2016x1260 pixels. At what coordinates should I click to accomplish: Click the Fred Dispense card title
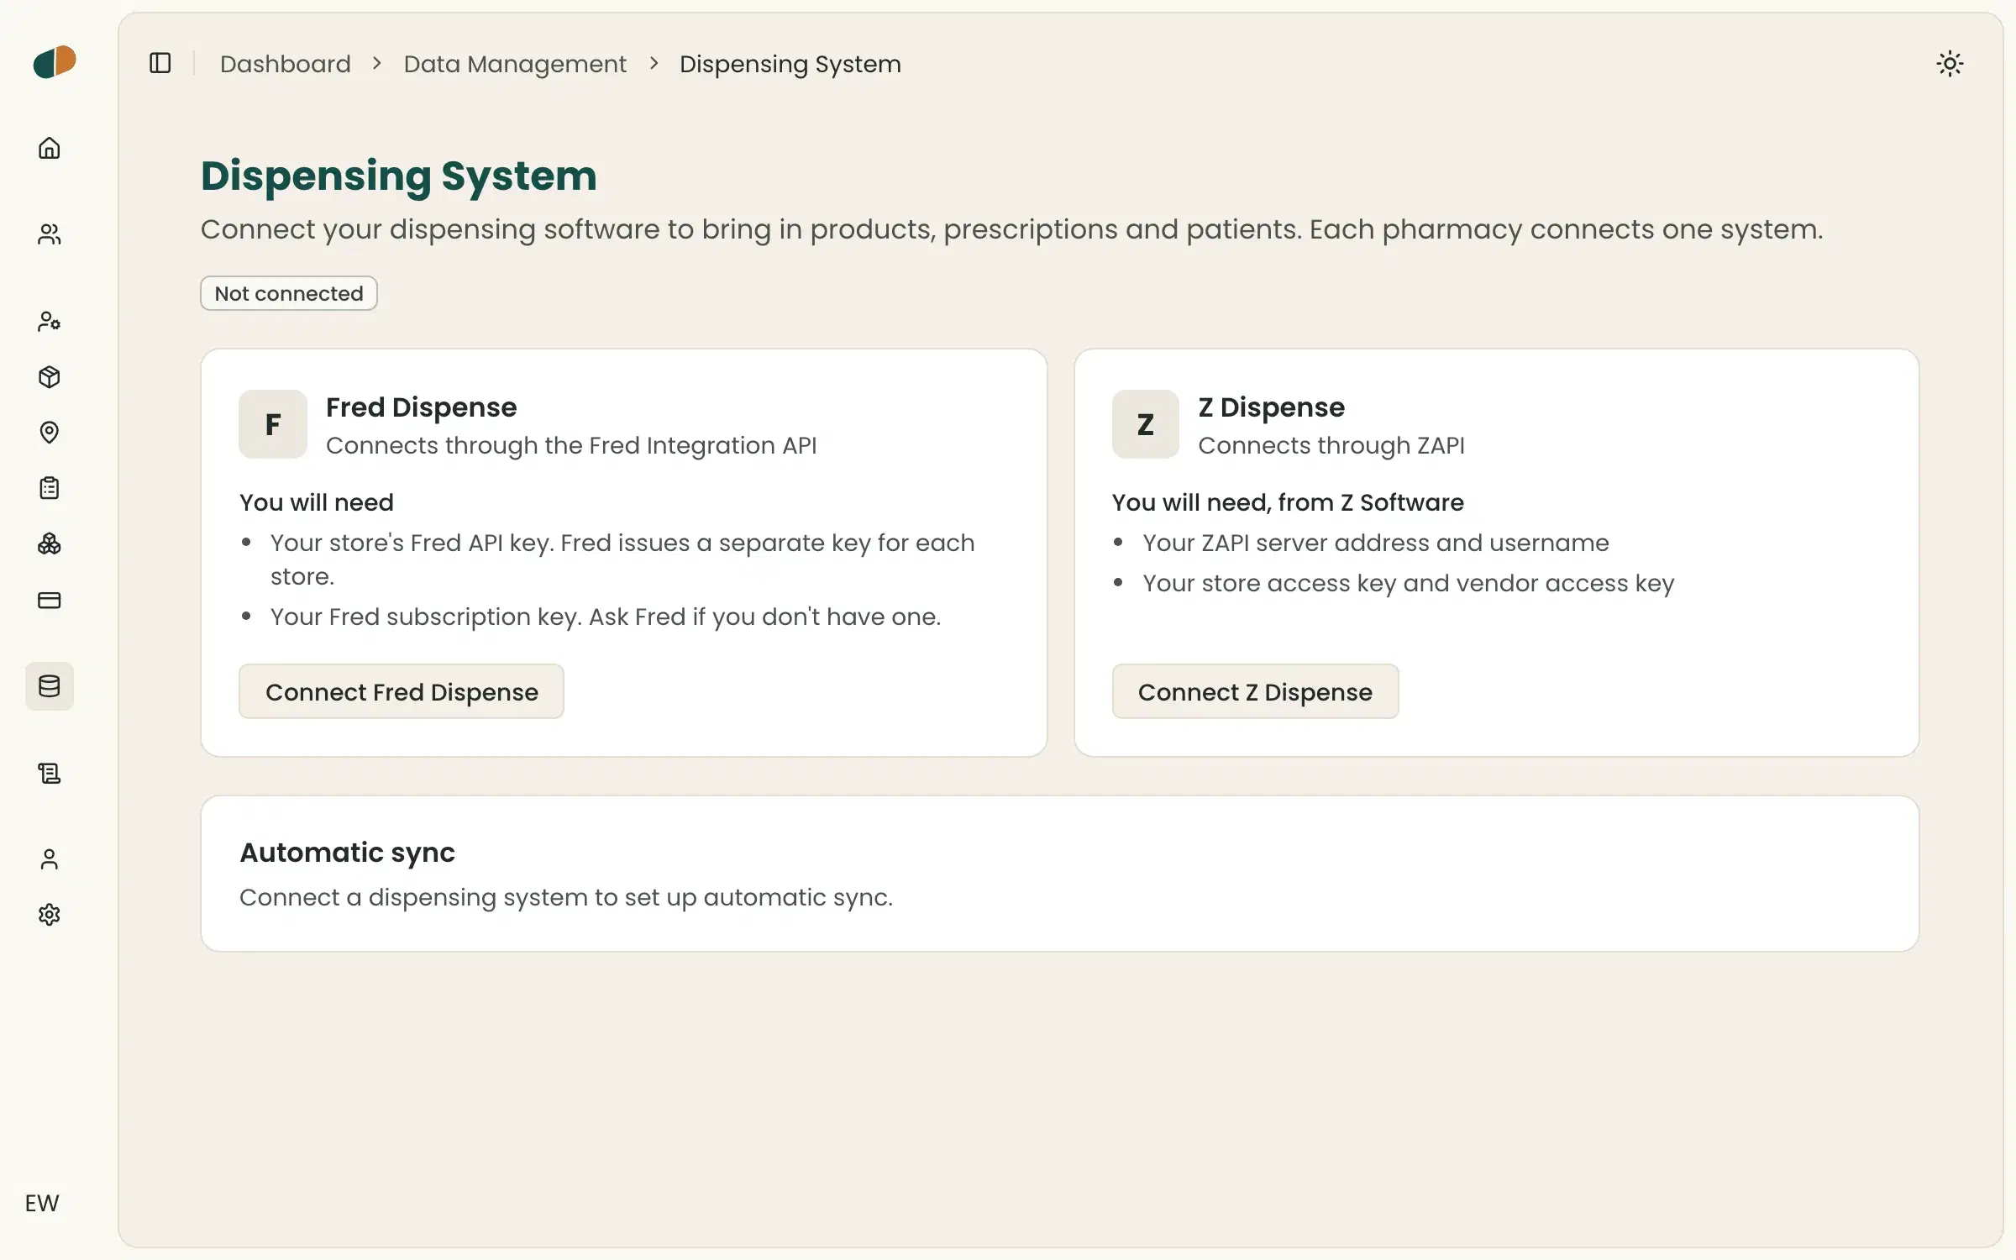[421, 407]
